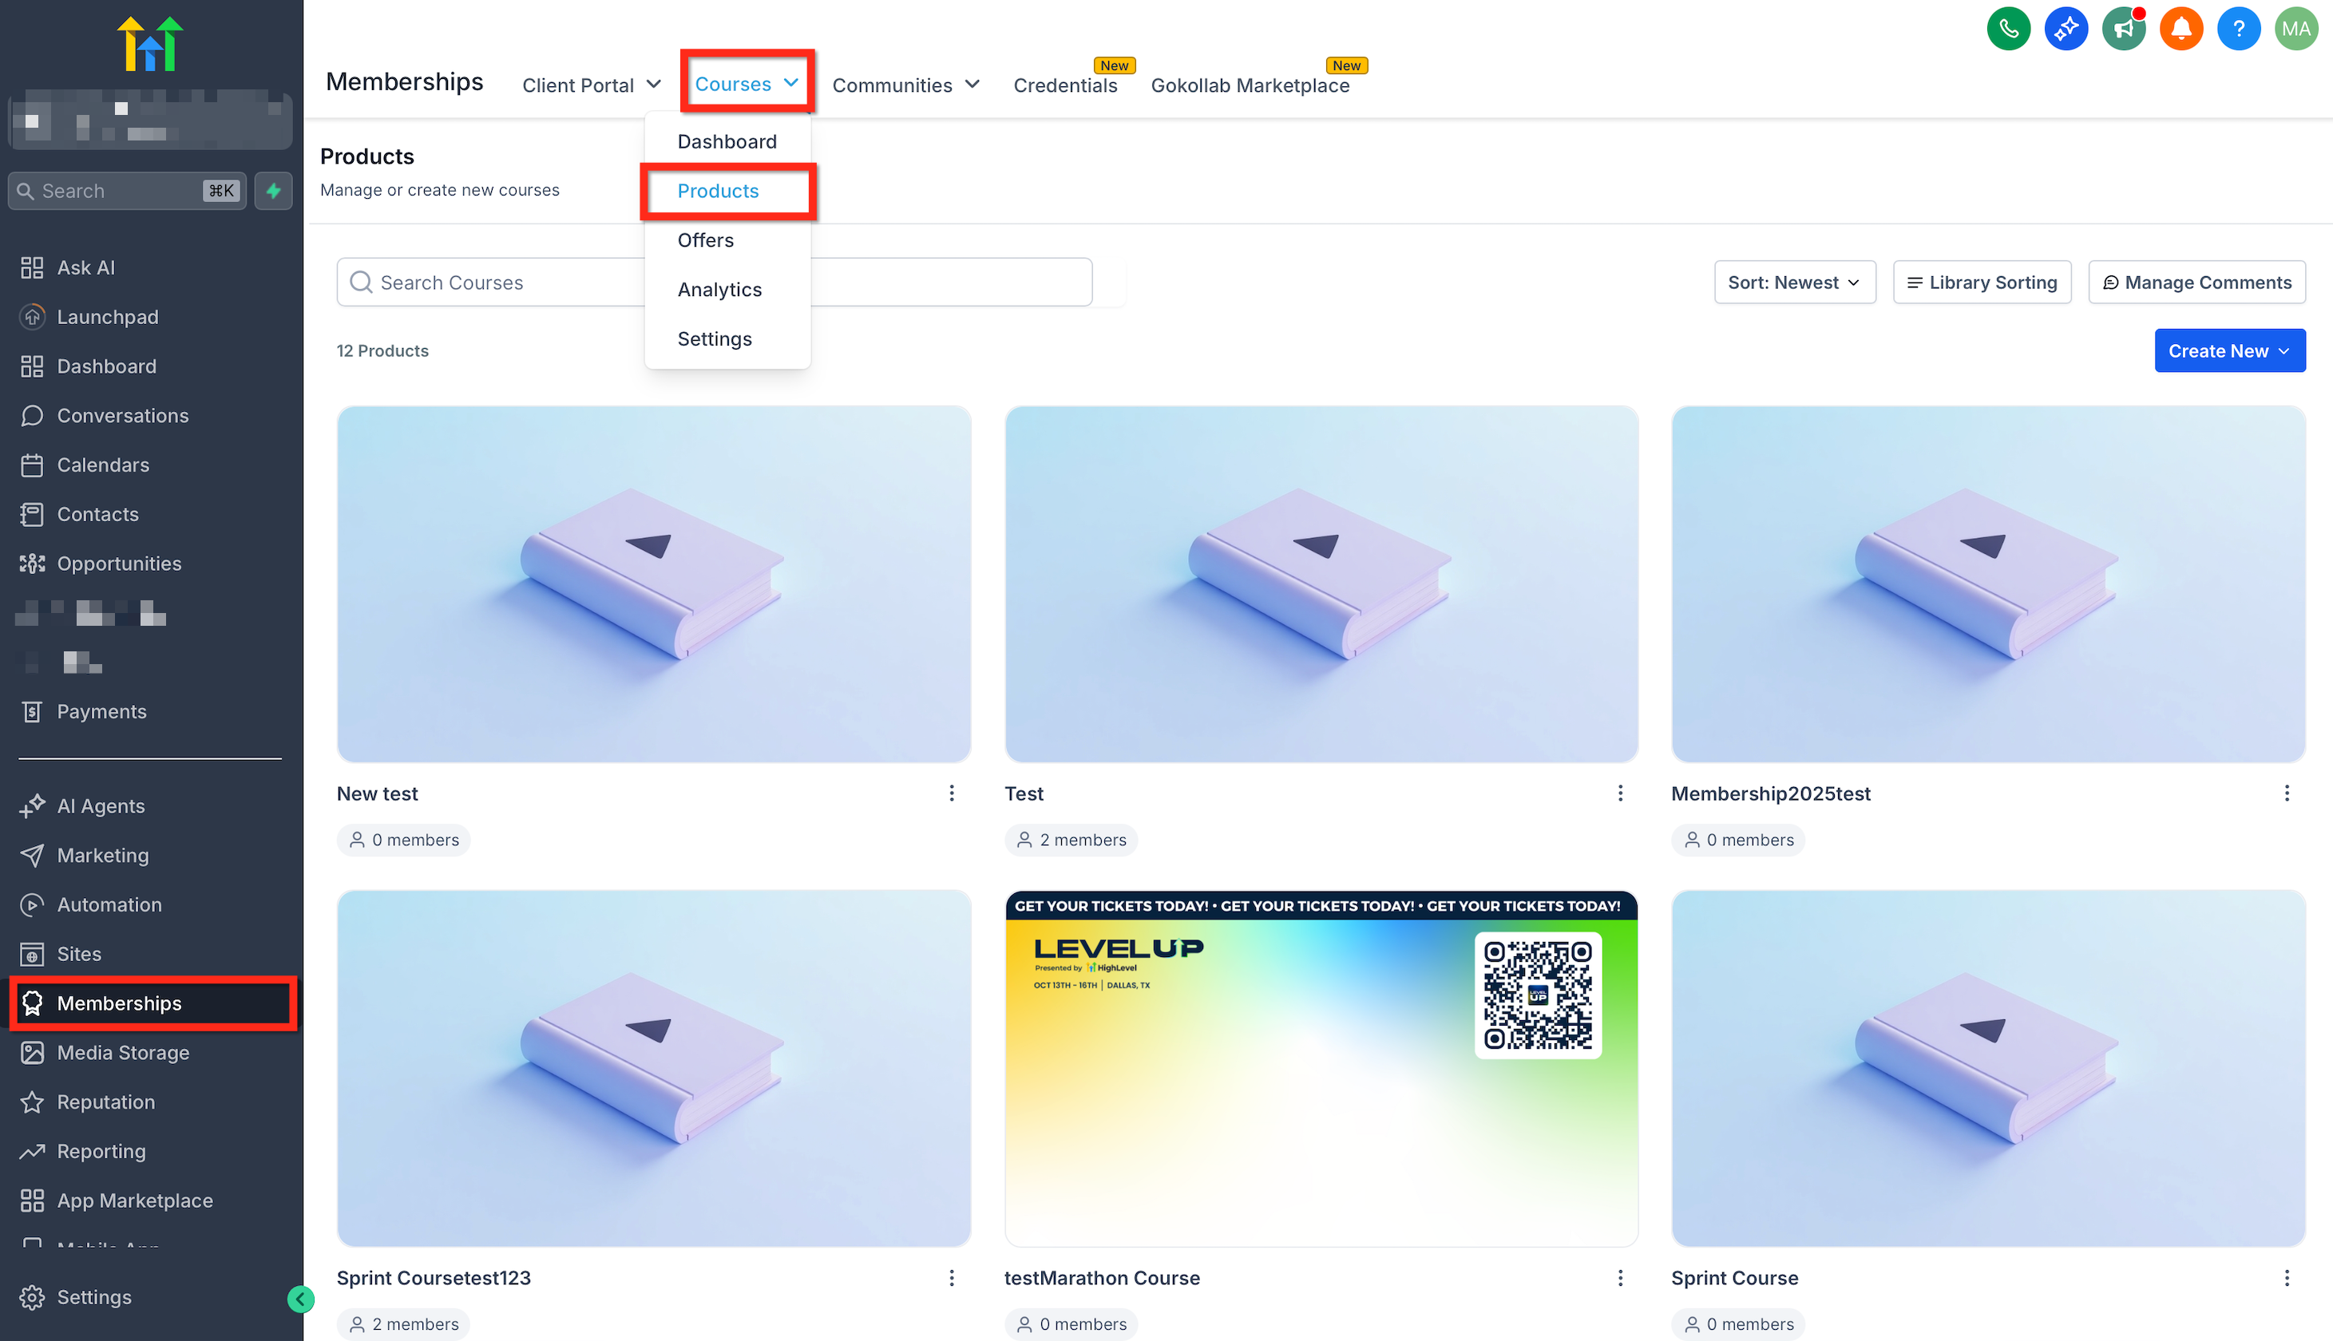Click the Search Courses input field

(497, 283)
